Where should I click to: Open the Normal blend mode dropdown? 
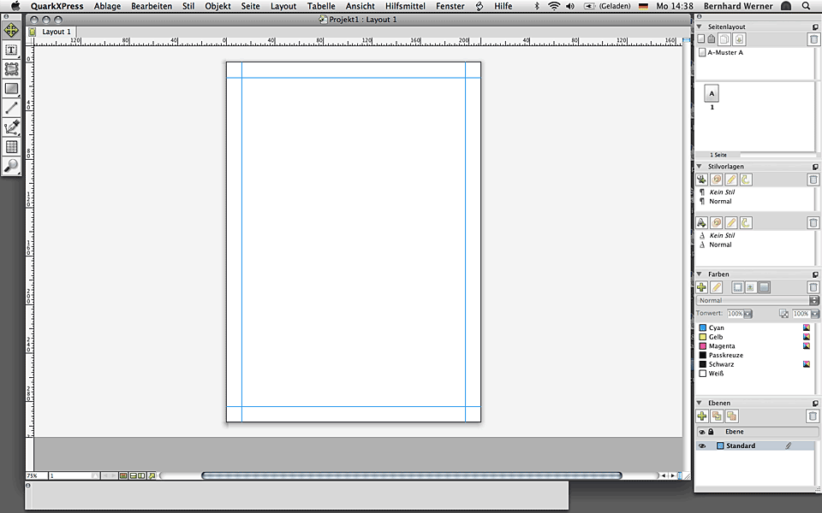point(758,300)
